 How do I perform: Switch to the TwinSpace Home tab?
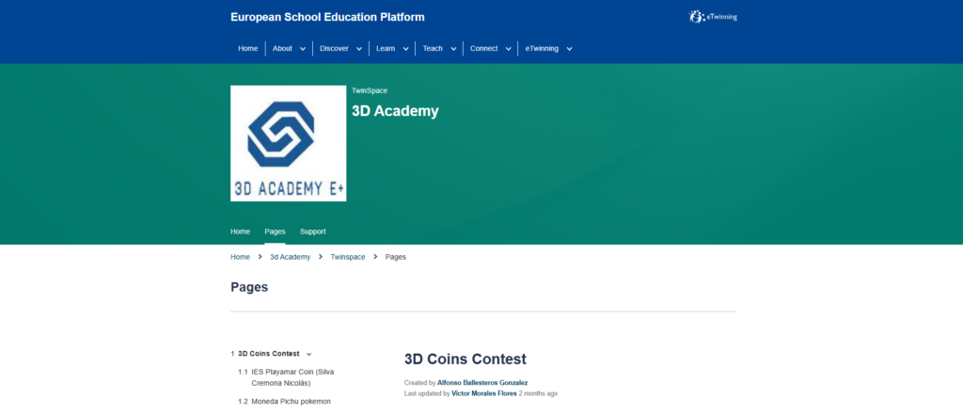[x=240, y=231]
